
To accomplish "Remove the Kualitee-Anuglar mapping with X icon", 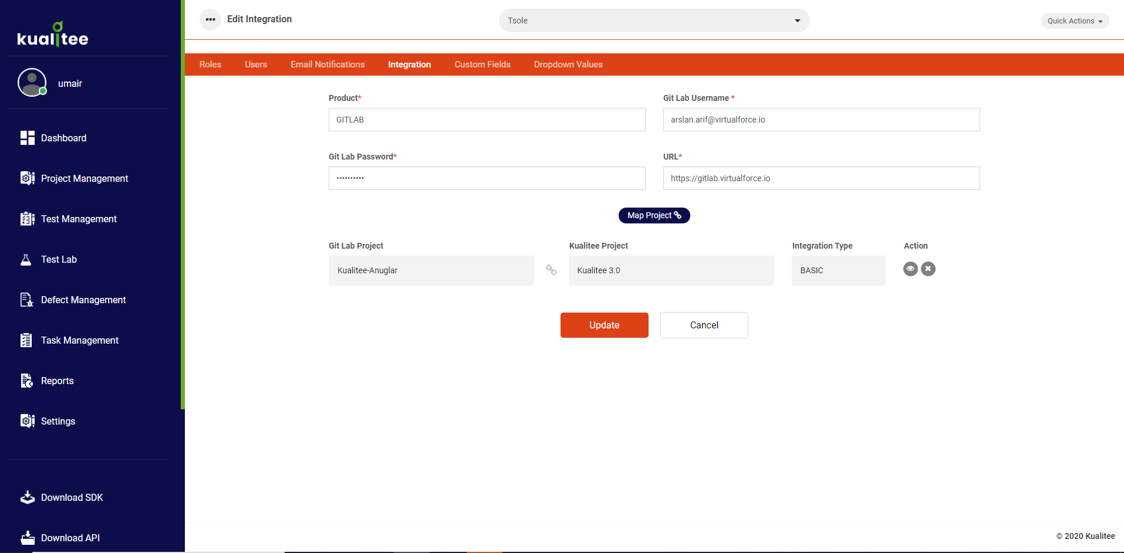I will (x=928, y=269).
